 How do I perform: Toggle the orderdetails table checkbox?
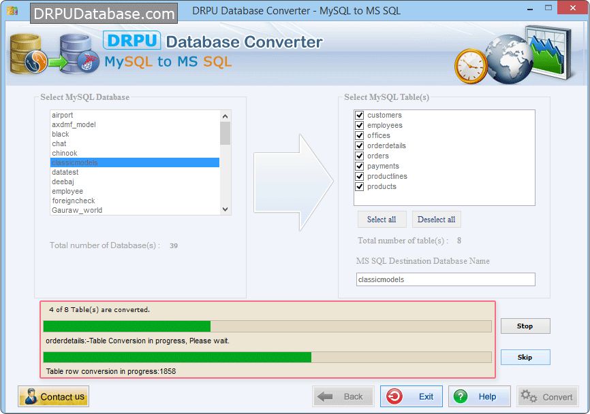359,145
